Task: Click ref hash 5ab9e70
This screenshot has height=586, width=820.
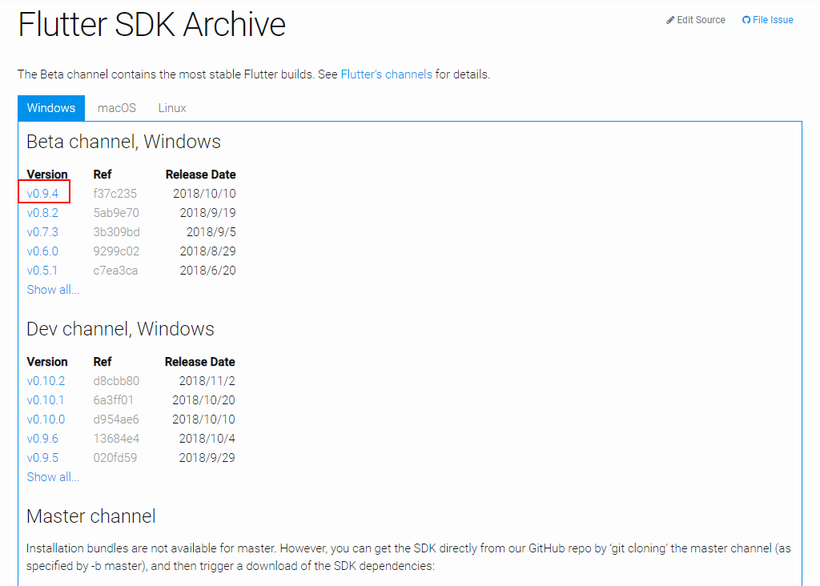Action: point(116,213)
